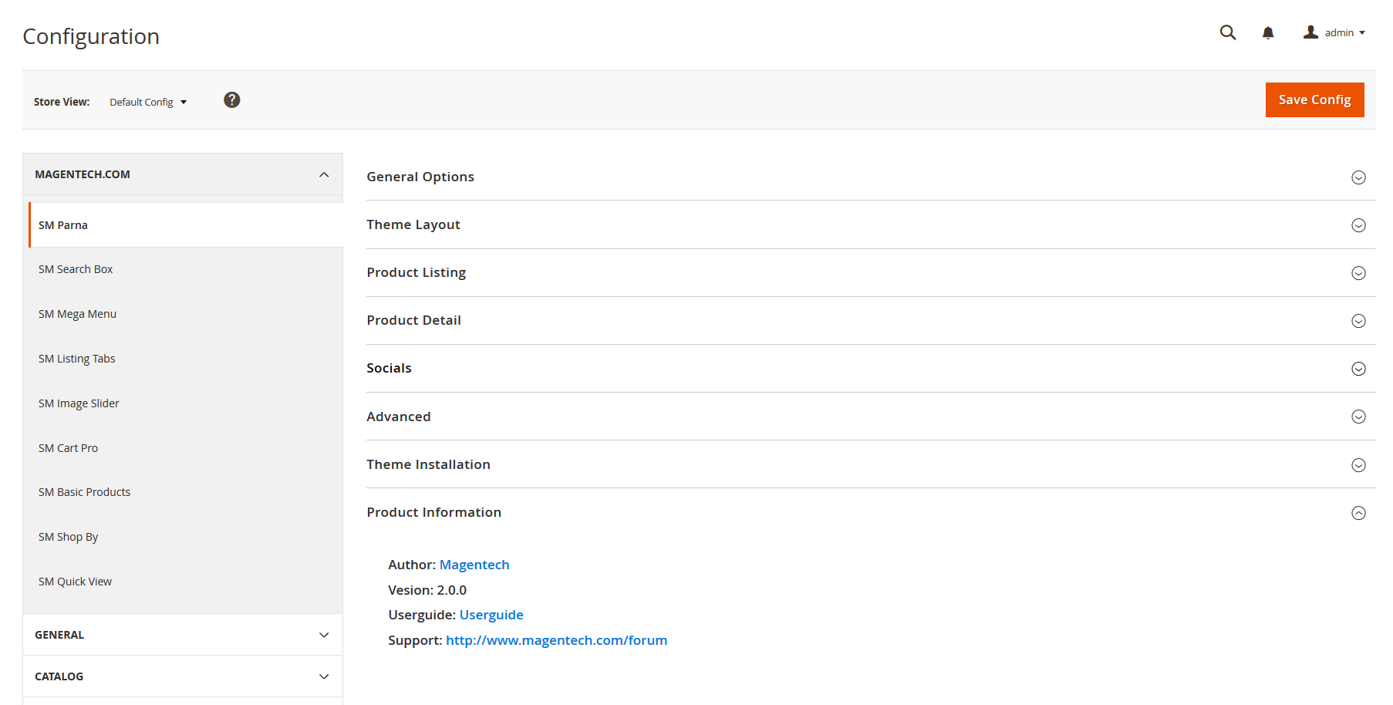Expand Theme Installation with its circle arrow

(x=1358, y=465)
